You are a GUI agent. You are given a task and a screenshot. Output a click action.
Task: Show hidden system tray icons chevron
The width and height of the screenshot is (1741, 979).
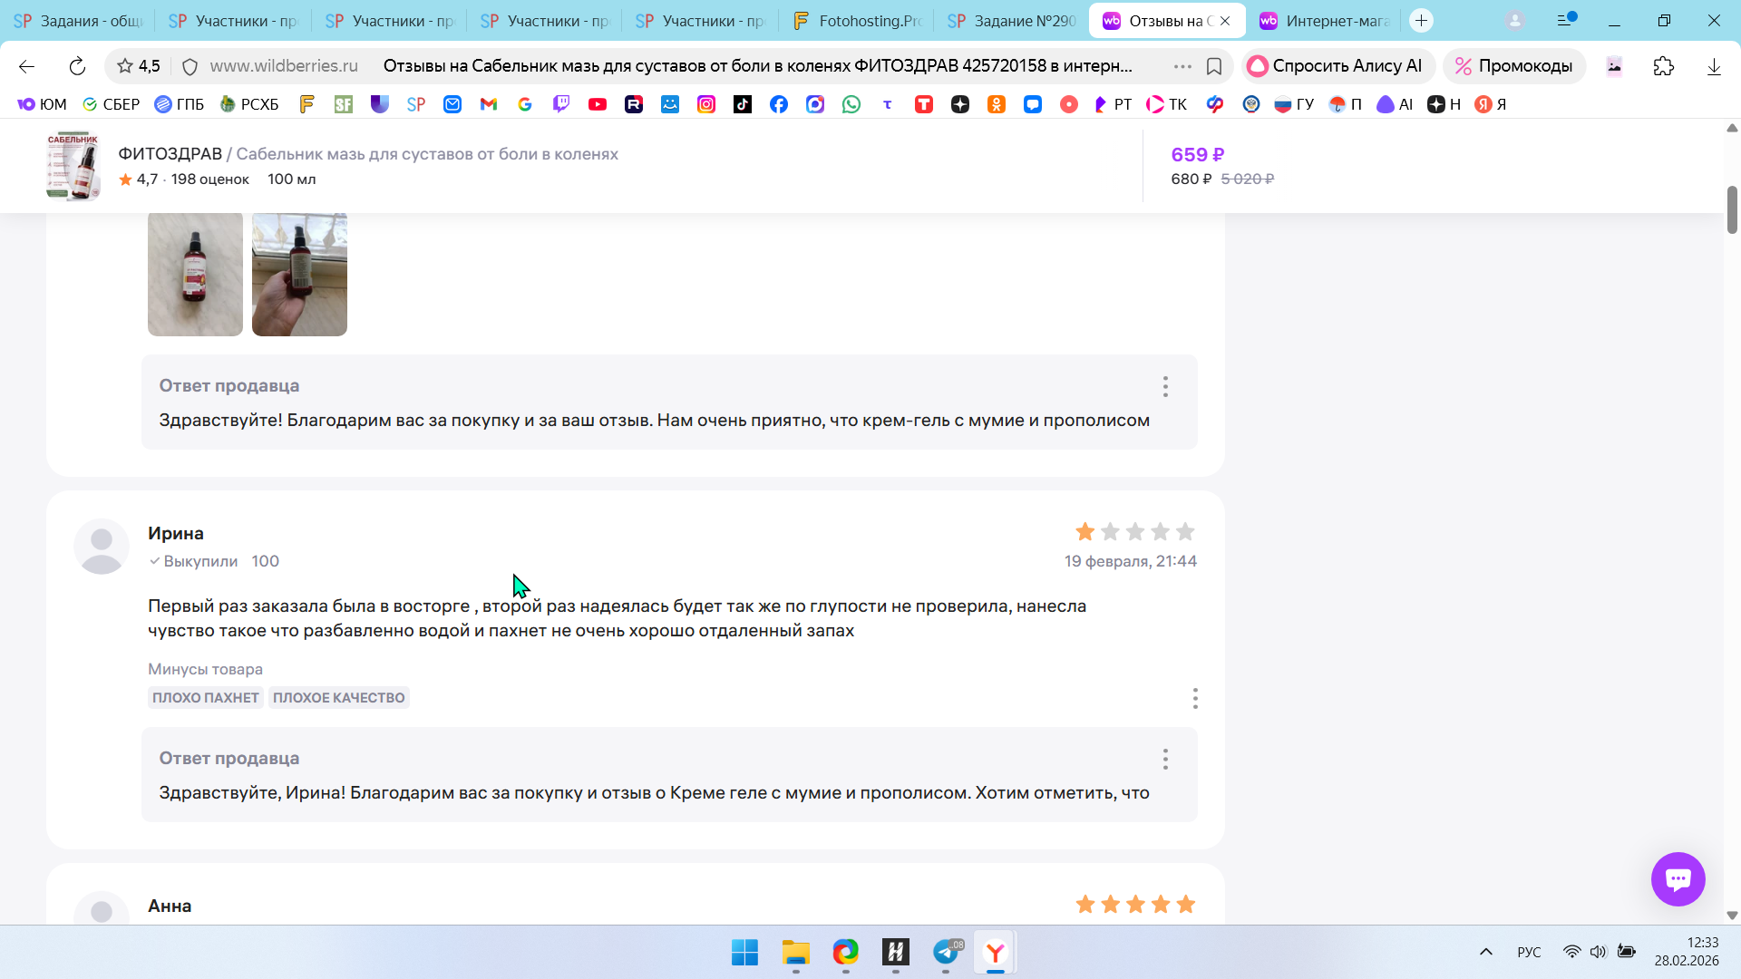pos(1485,952)
